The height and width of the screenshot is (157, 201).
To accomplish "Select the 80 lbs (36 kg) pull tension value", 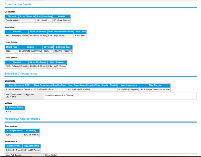I will click(51, 155).
